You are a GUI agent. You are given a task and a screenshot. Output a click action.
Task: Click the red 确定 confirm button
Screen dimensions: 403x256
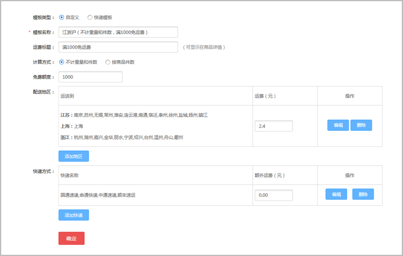pyautogui.click(x=71, y=238)
